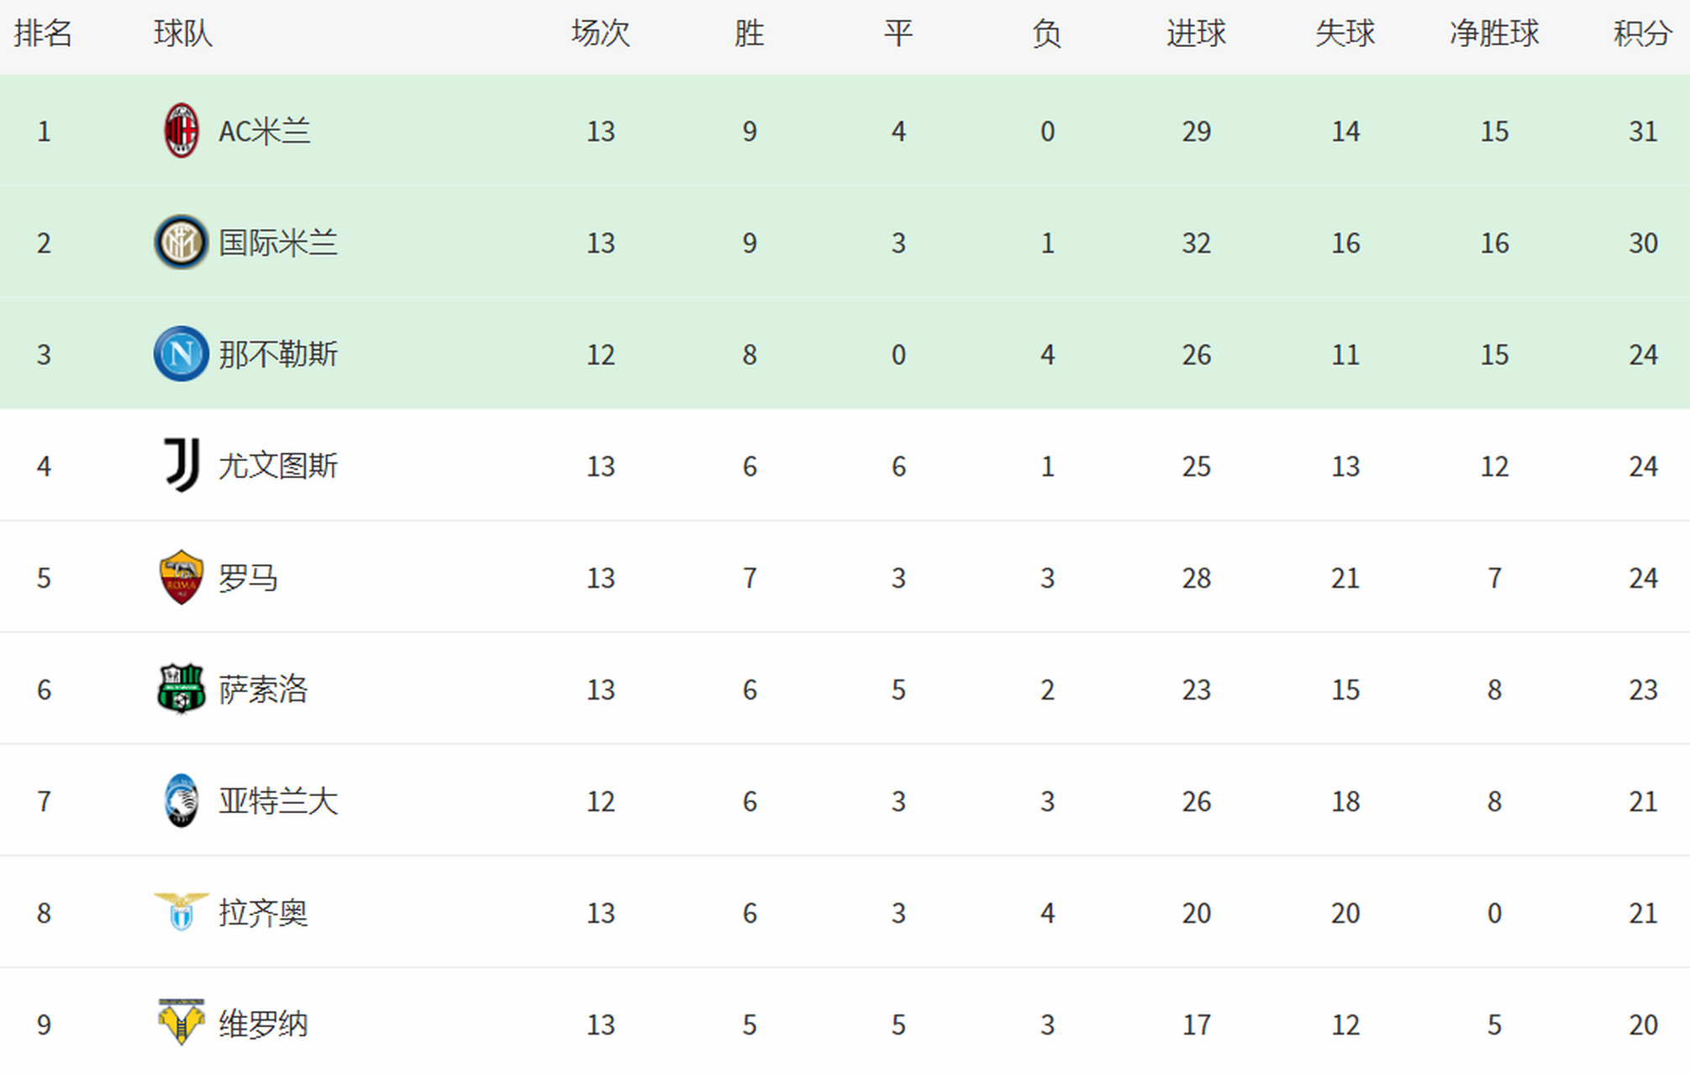
Task: Click the Inter Milan club logo
Action: pos(181,243)
